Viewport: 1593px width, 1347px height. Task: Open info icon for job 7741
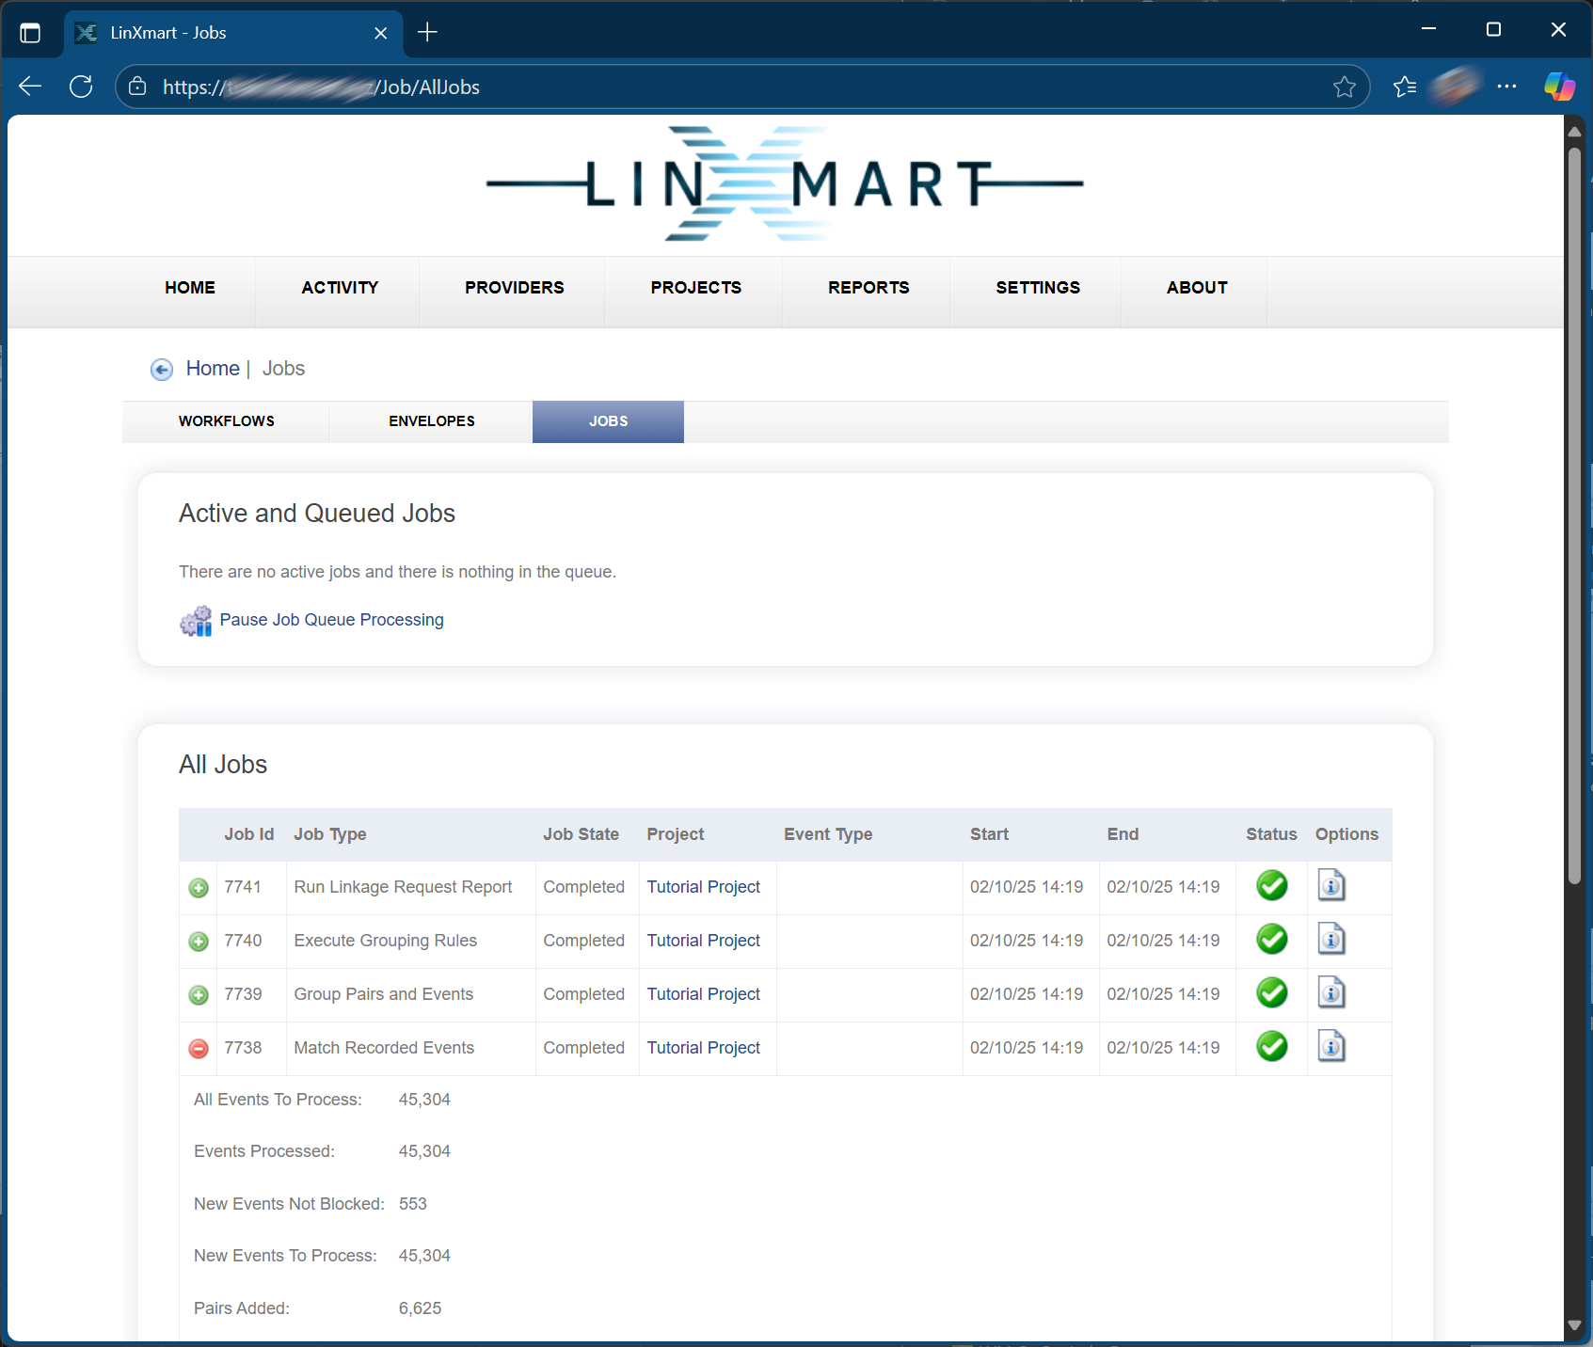point(1330,886)
